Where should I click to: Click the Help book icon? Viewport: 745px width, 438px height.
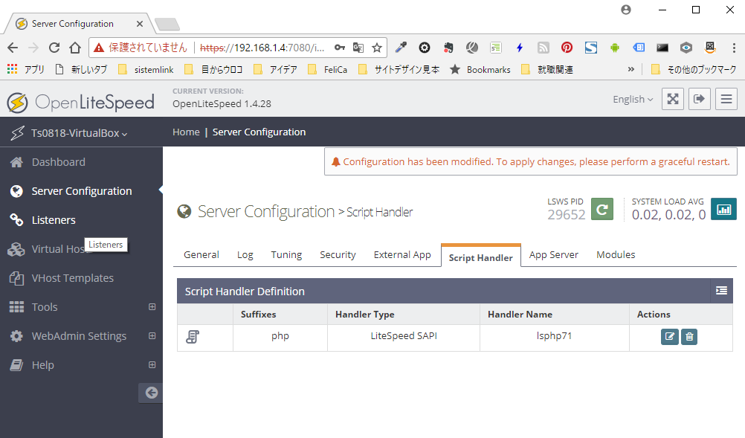pyautogui.click(x=16, y=365)
